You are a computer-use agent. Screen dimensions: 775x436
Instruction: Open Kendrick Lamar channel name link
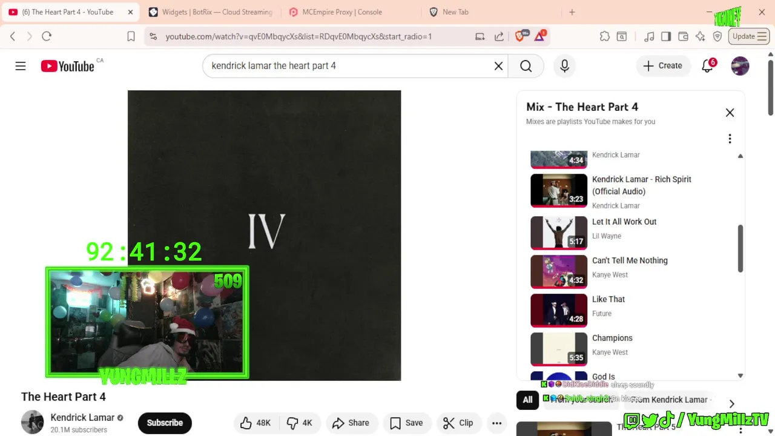(82, 417)
